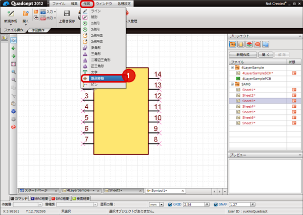Select Sheet5 in the project file tree
The image size is (303, 215).
pyautogui.click(x=248, y=112)
